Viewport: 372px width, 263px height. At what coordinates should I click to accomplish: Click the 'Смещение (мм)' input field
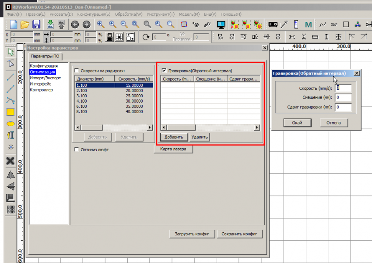(x=344, y=97)
